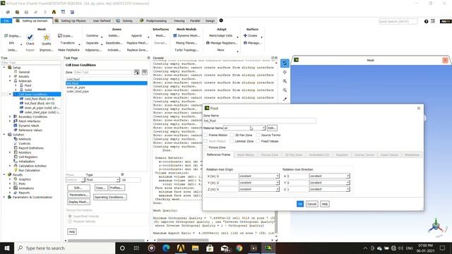
Task: Select the zoom-out icon beside graphics window
Action: pyautogui.click(x=285, y=90)
